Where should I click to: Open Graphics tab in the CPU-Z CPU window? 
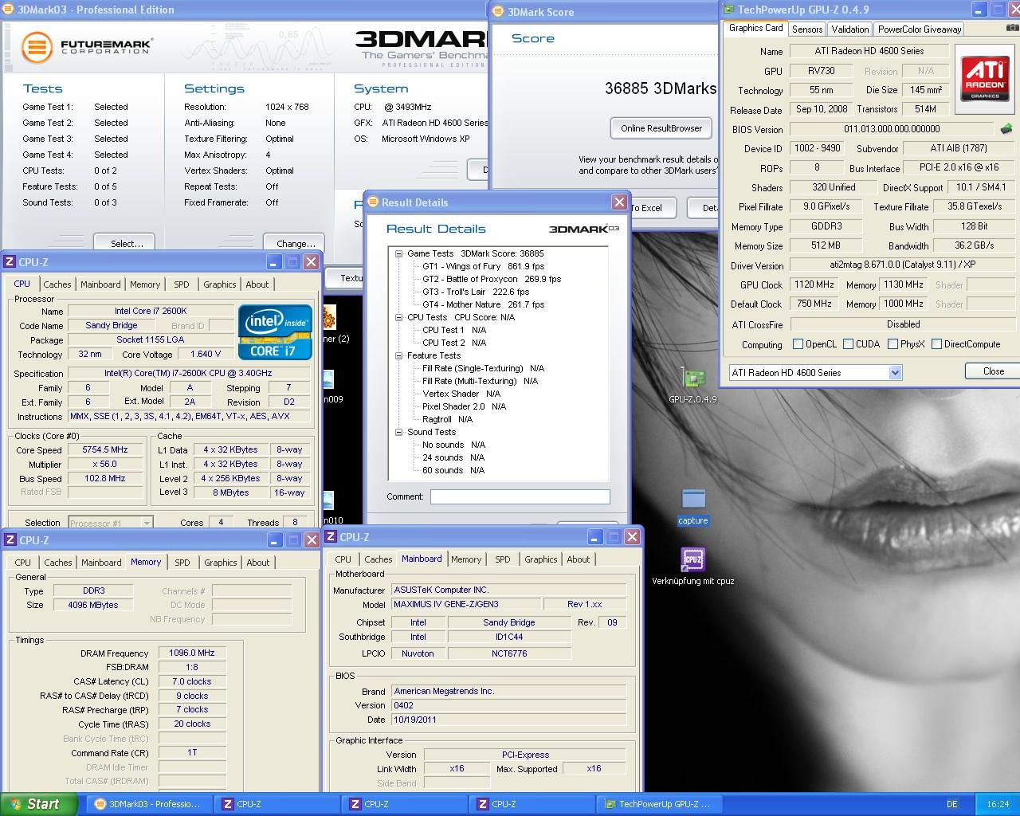click(220, 284)
